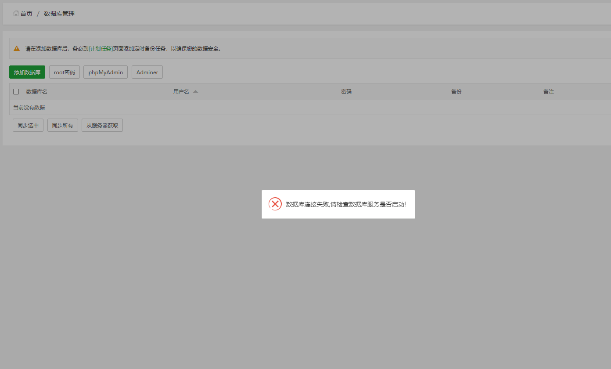Screen dimensions: 611x369
Task: Click the sort arrow next to 用户名
Action: click(196, 91)
